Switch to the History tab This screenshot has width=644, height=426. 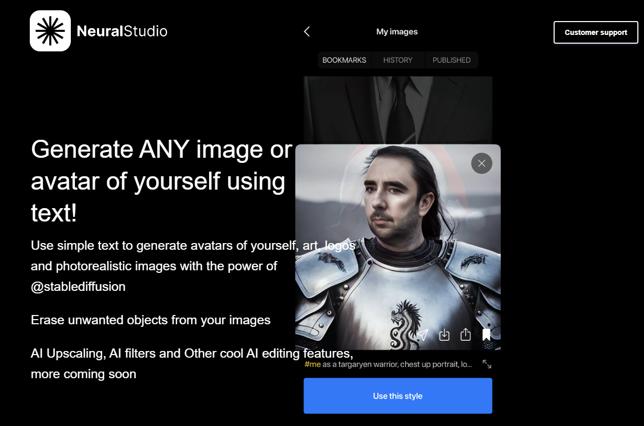(x=398, y=60)
